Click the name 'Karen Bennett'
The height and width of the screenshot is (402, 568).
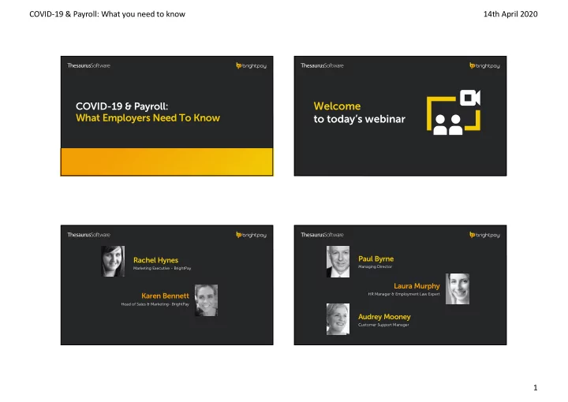[x=165, y=296]
